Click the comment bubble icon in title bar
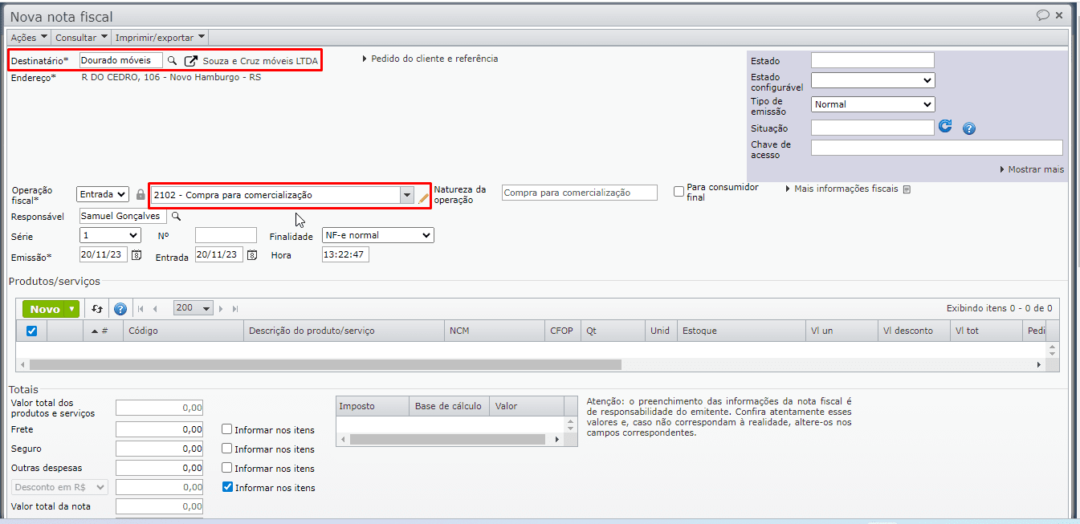Screen dimensions: 1080x524 pyautogui.click(x=1043, y=14)
